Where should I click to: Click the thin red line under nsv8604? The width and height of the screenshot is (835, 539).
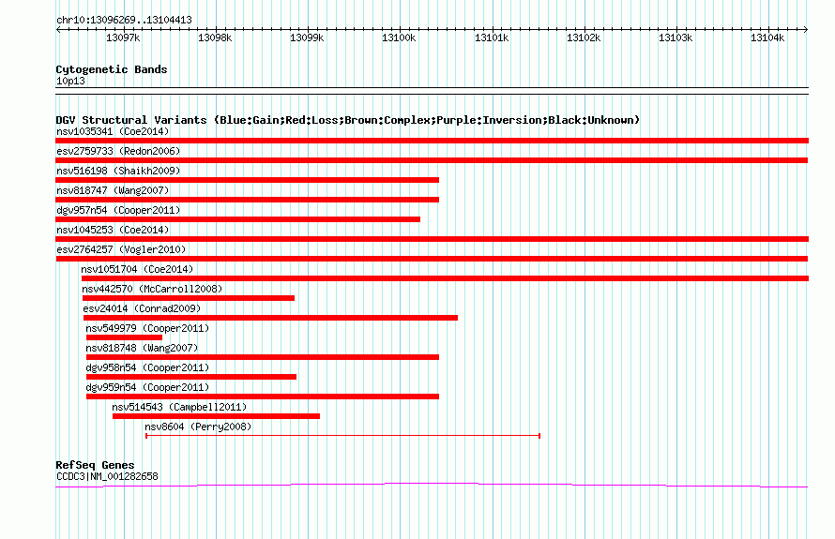coord(343,436)
